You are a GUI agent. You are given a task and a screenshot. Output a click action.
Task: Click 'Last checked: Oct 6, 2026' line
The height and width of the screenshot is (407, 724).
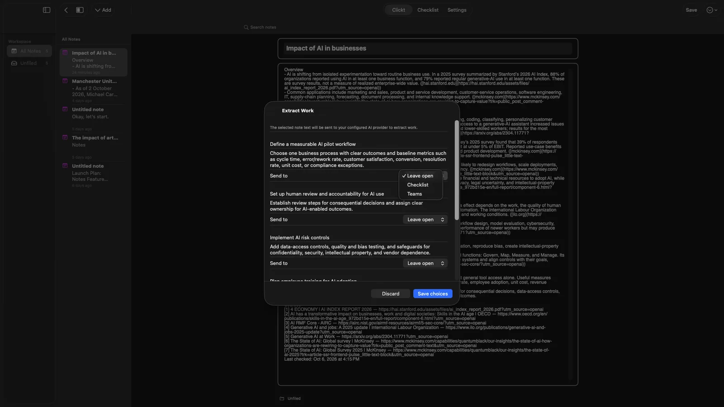coord(322,359)
